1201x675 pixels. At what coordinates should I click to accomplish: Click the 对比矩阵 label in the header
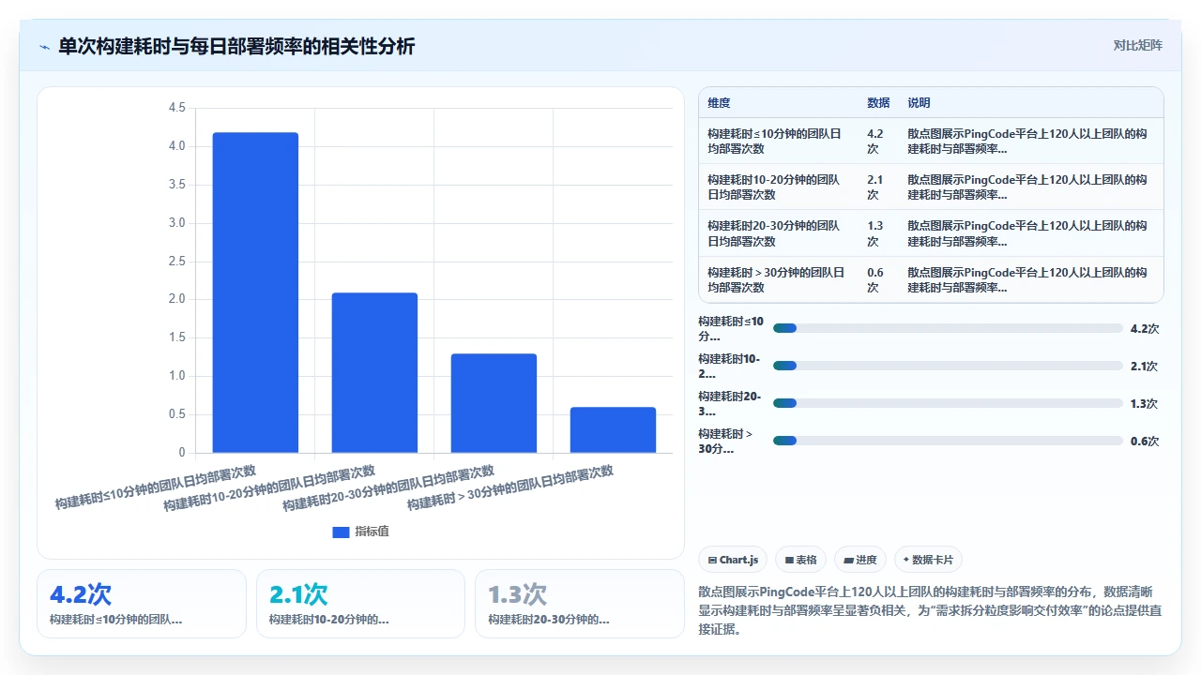tap(1137, 46)
